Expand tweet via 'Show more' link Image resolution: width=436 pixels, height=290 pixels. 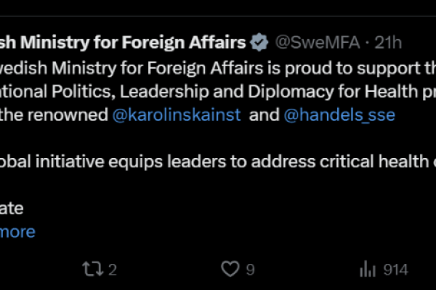tap(17, 232)
